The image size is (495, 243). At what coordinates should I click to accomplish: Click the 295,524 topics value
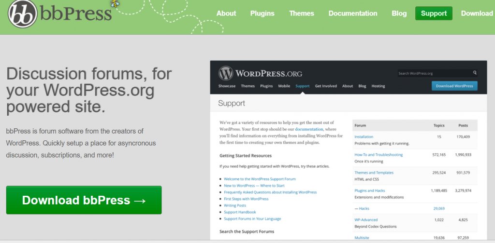(439, 173)
